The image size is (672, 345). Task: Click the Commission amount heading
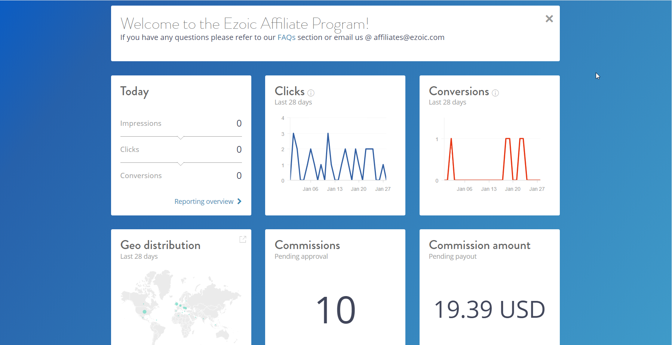pos(480,245)
